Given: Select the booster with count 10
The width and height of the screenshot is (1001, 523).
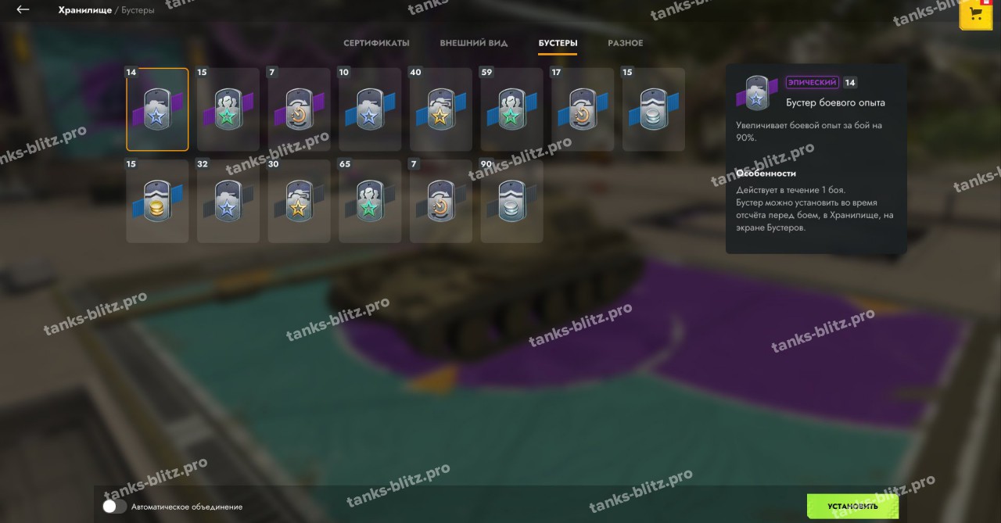Looking at the screenshot, I should point(370,109).
